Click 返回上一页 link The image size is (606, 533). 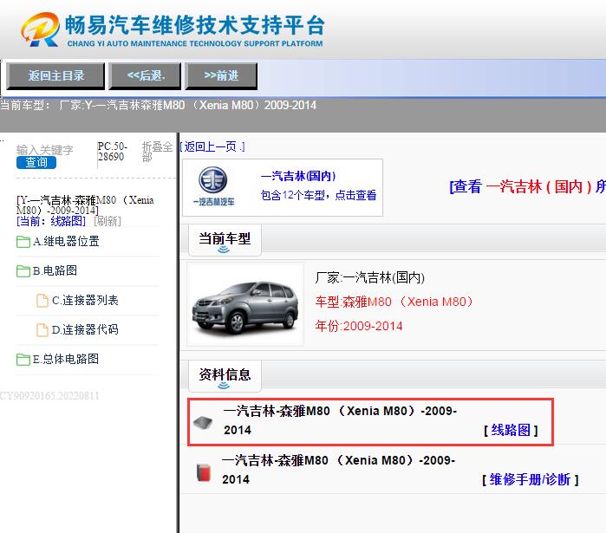(x=212, y=146)
